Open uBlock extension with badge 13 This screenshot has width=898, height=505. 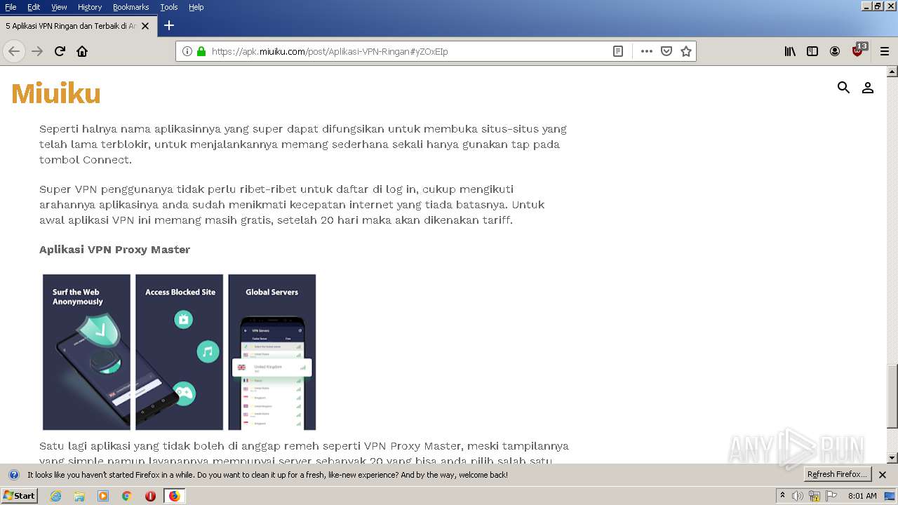pyautogui.click(x=859, y=50)
